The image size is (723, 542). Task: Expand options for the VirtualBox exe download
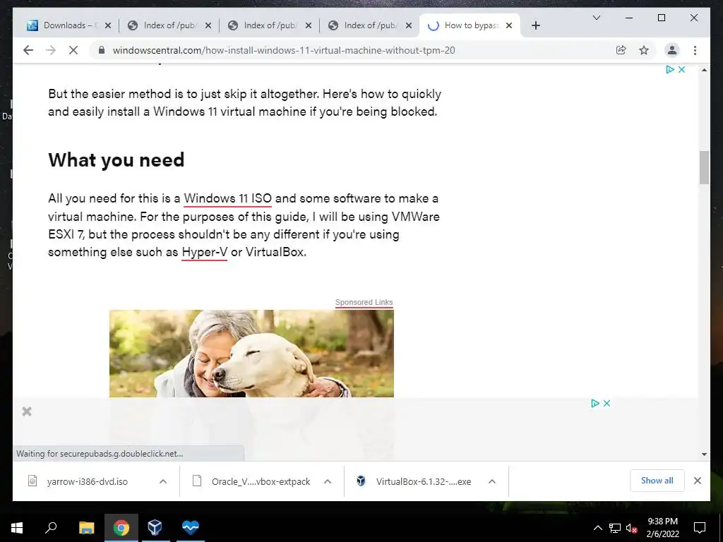(x=492, y=481)
